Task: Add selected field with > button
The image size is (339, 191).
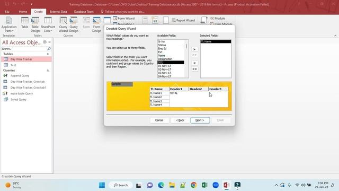Action: click(194, 49)
